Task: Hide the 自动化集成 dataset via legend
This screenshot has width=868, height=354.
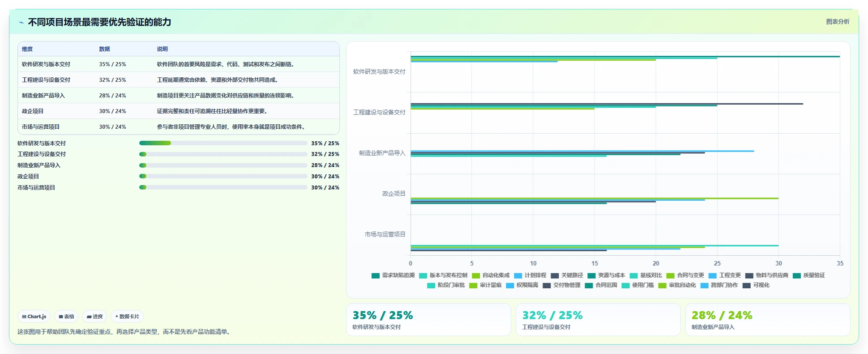Action: pos(491,275)
